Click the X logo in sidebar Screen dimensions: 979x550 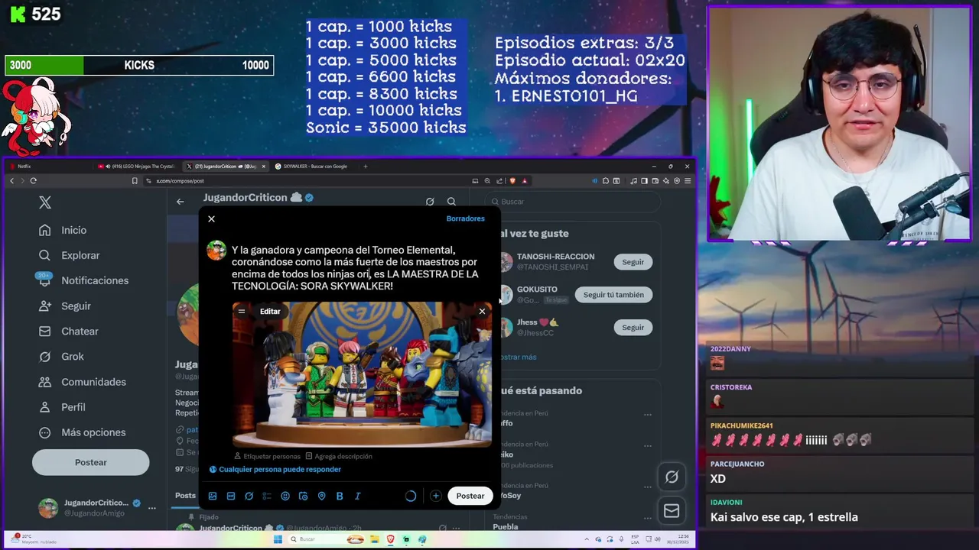(x=45, y=202)
